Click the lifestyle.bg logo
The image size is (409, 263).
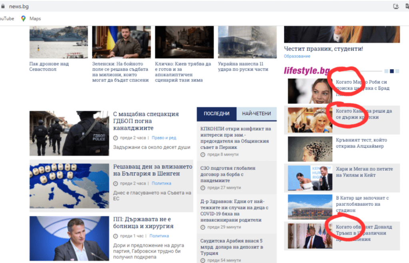click(x=307, y=71)
